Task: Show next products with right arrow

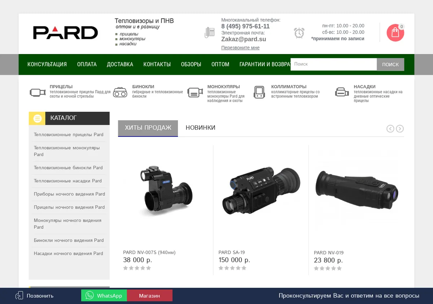Action: [x=400, y=129]
